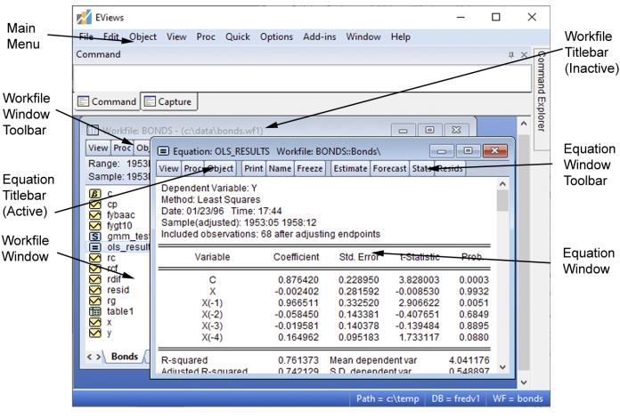Click the main workspace scroll down arrow
This screenshot has height=418, width=620.
coord(524,382)
